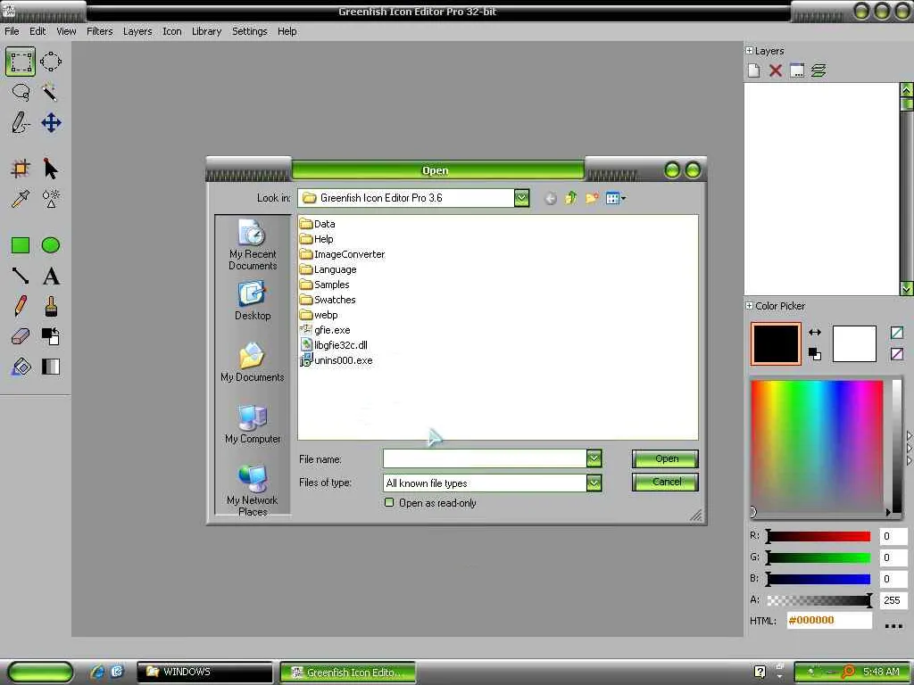The image size is (914, 685).
Task: Delete layer with the red X icon
Action: coord(776,70)
